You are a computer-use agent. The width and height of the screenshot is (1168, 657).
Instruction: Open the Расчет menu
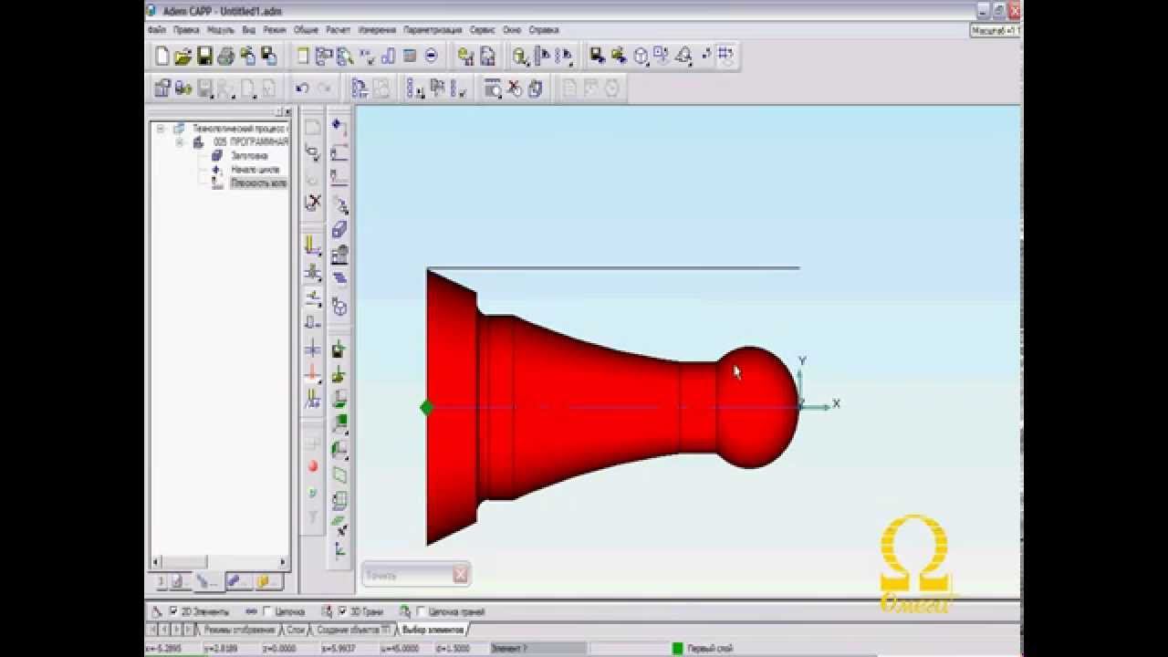pos(339,30)
